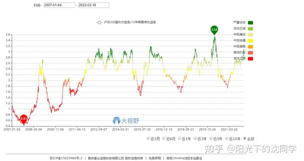Click the orange 中枢偏高 swatch
Viewport: 304px width, 161px height.
(250, 47)
